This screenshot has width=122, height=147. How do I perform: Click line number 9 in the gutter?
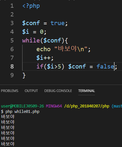(12, 75)
